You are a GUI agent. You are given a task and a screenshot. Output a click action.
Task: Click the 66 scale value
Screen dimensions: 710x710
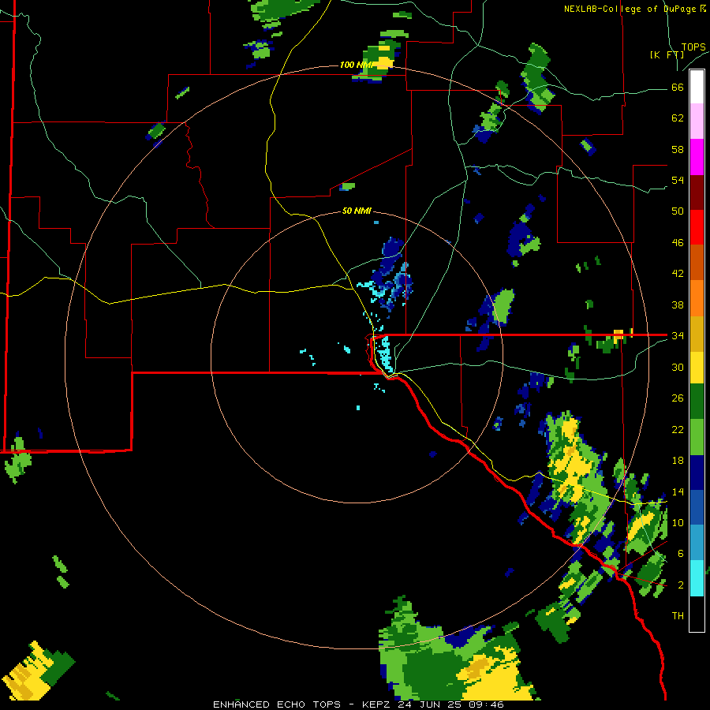click(x=678, y=87)
